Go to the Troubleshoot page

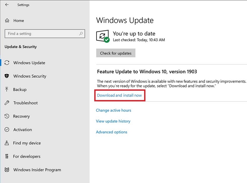(26, 103)
